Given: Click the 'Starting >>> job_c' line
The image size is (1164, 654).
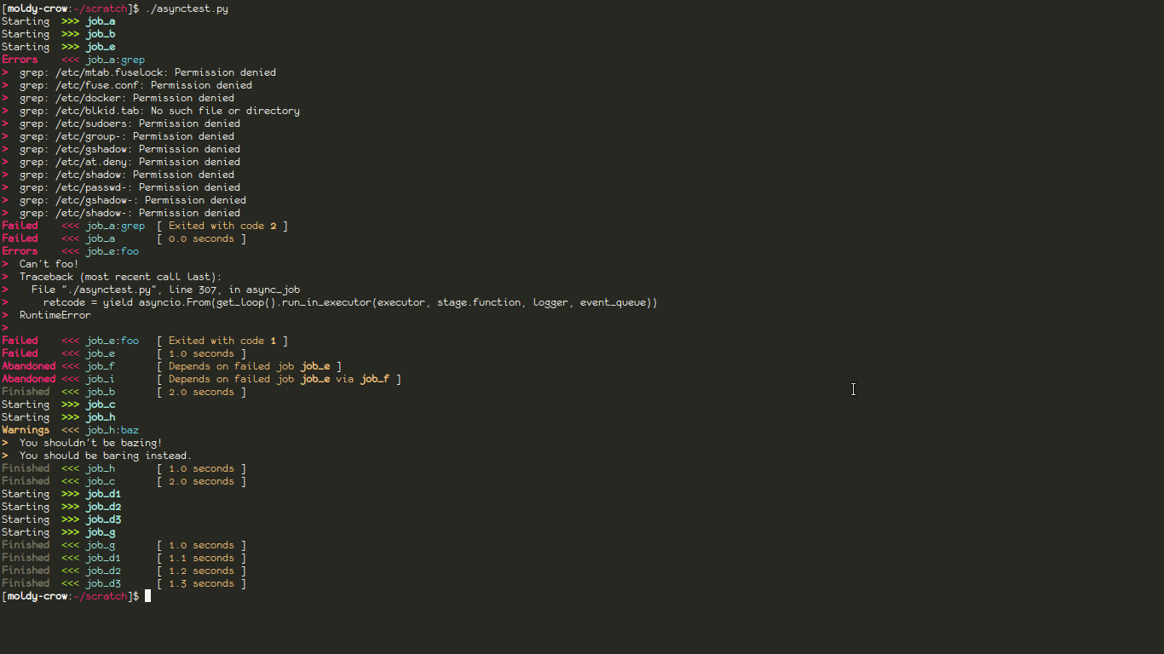Looking at the screenshot, I should pyautogui.click(x=59, y=404).
